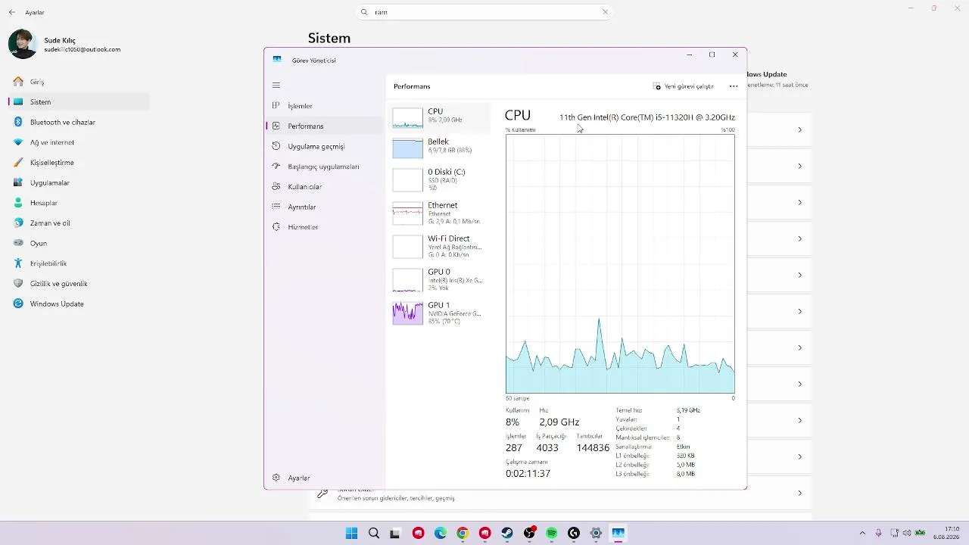Open the Kullanıcılar page in Task Manager
This screenshot has height=545, width=969.
326,187
